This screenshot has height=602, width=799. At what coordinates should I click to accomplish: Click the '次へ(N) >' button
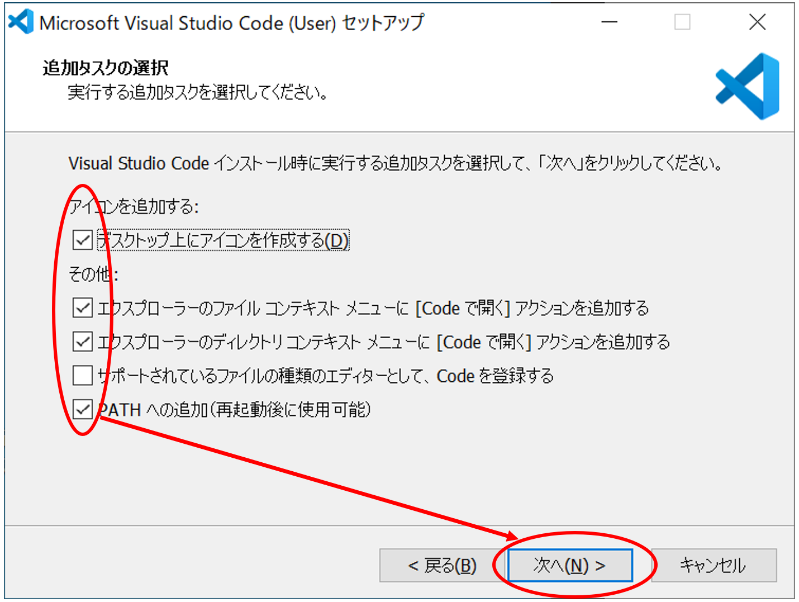pyautogui.click(x=570, y=565)
